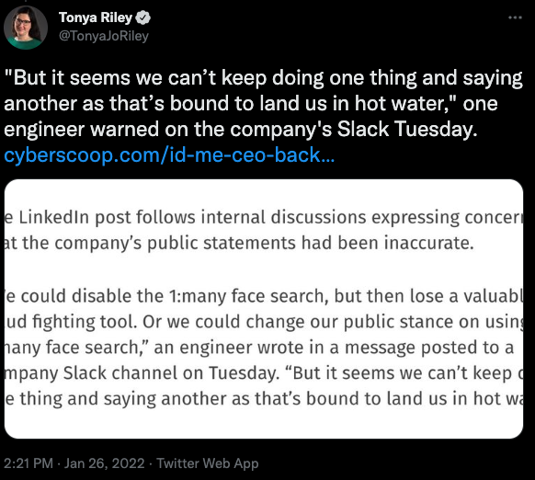
Task: Click tweet line "another as that's bound to land"
Action: [x=251, y=103]
